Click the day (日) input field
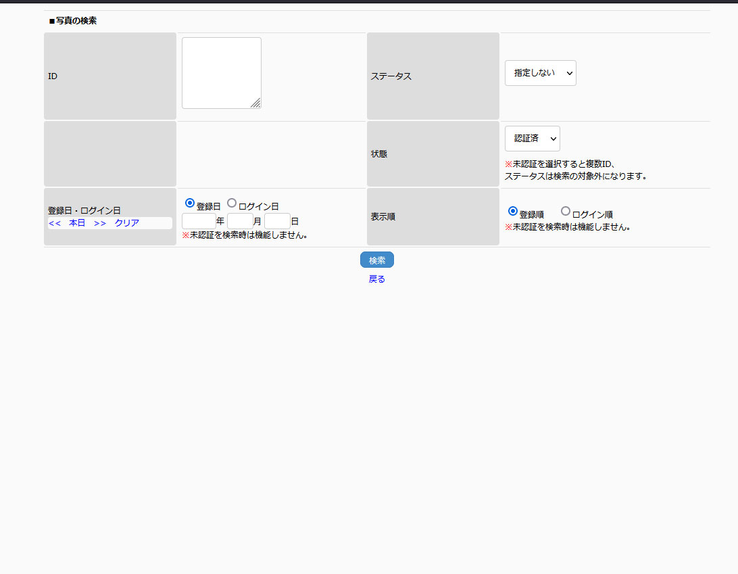Viewport: 738px width, 574px height. [x=277, y=221]
